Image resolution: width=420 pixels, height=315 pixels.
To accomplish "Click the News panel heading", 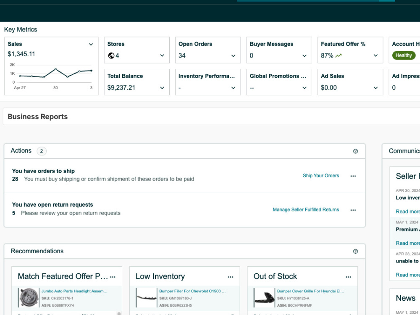I will pos(406,298).
